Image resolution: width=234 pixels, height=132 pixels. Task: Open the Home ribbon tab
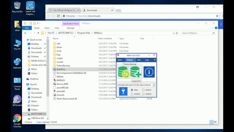(x=37, y=28)
